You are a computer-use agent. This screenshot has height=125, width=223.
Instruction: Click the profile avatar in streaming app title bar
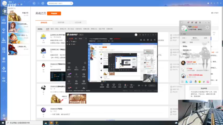tap(136, 35)
